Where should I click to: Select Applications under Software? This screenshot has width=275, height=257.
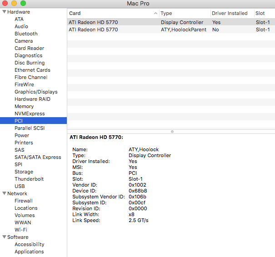29,252
